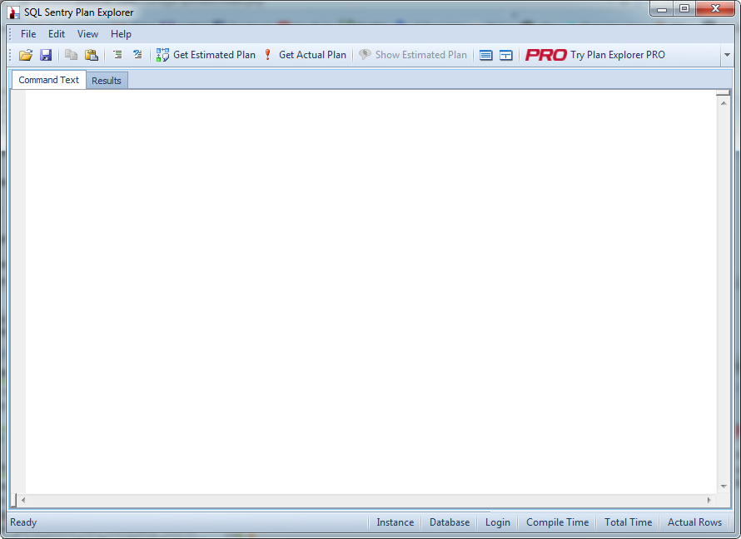Click the horizontal scrollbar right arrow
Viewport: 741px width, 539px height.
tap(709, 500)
